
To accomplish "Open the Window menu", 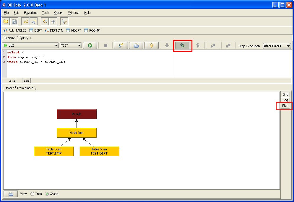I will tap(74, 13).
